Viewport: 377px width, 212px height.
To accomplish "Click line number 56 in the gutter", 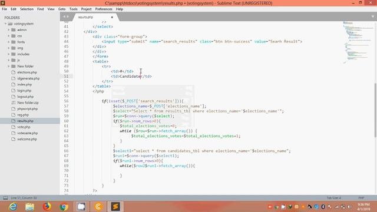I will coord(66,101).
